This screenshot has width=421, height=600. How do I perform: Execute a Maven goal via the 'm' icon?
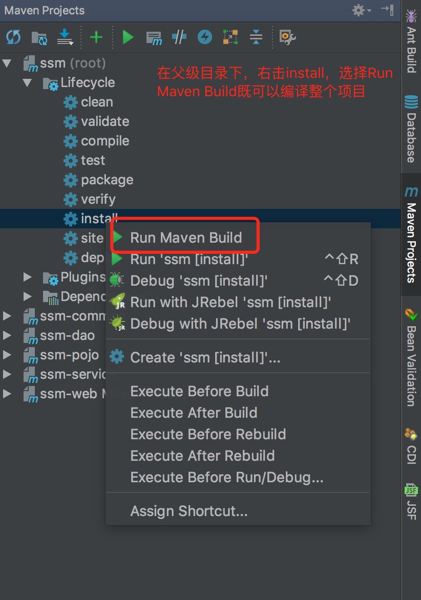click(154, 37)
